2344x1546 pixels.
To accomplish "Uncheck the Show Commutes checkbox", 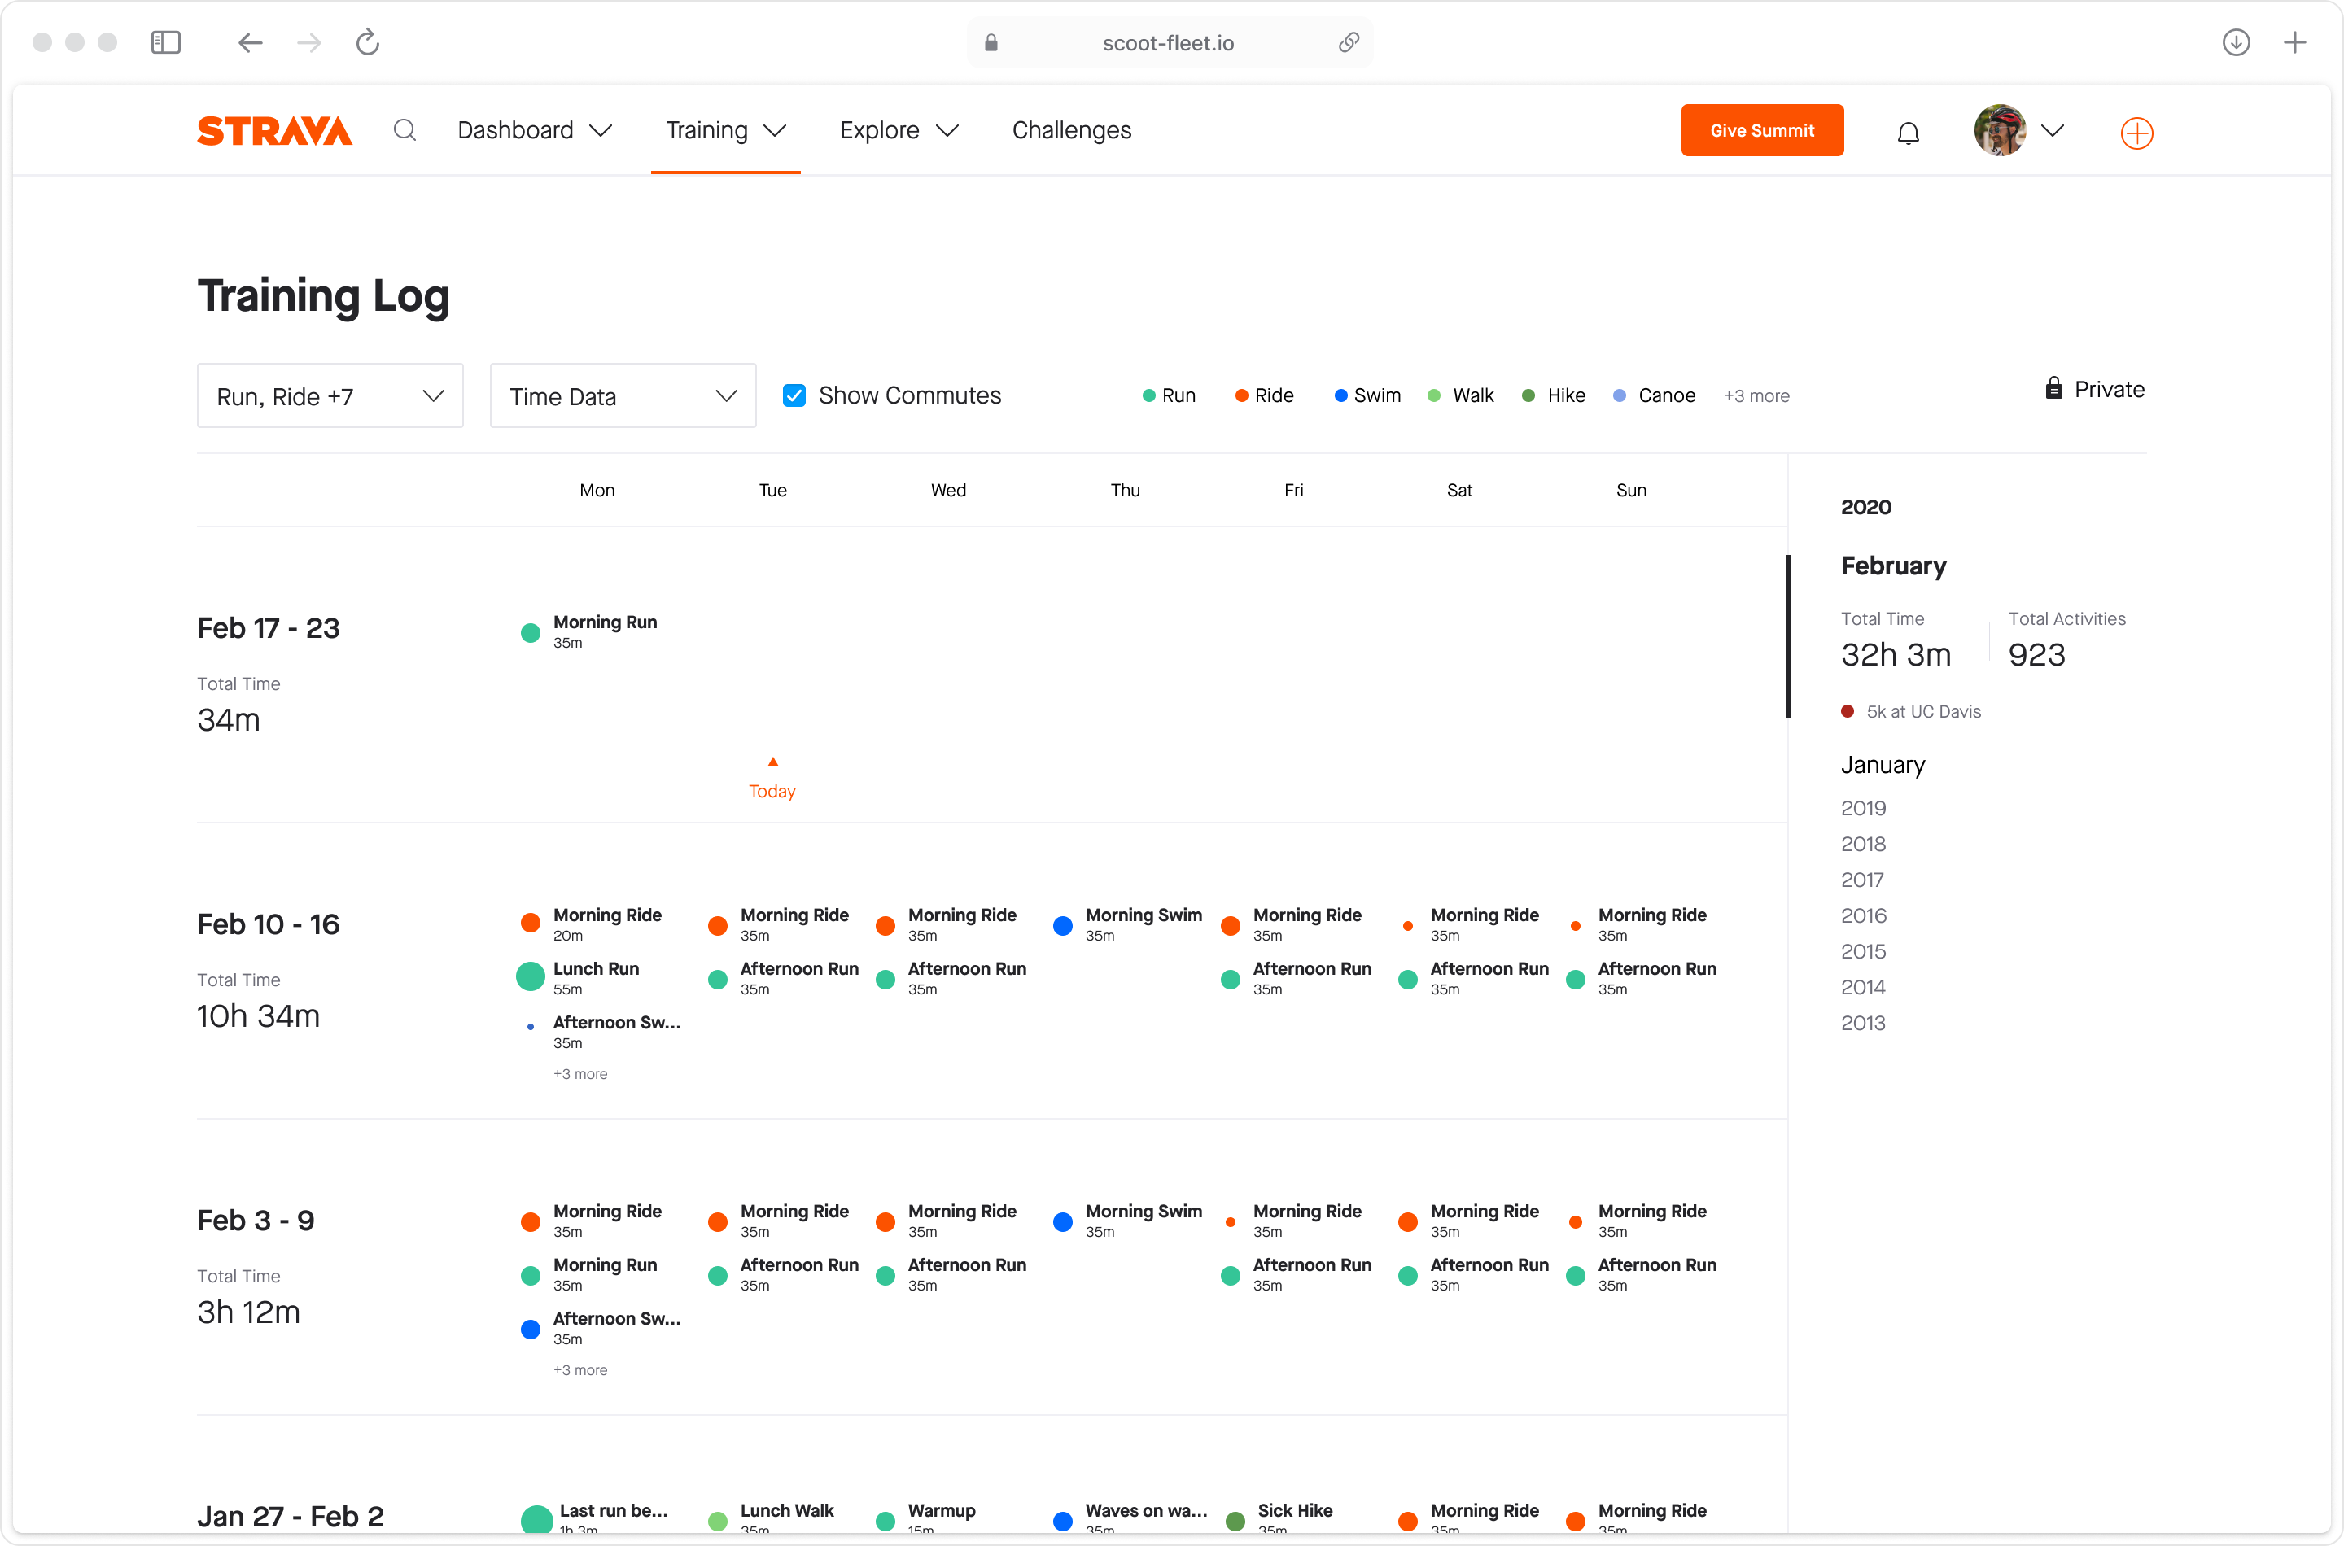I will tap(794, 395).
